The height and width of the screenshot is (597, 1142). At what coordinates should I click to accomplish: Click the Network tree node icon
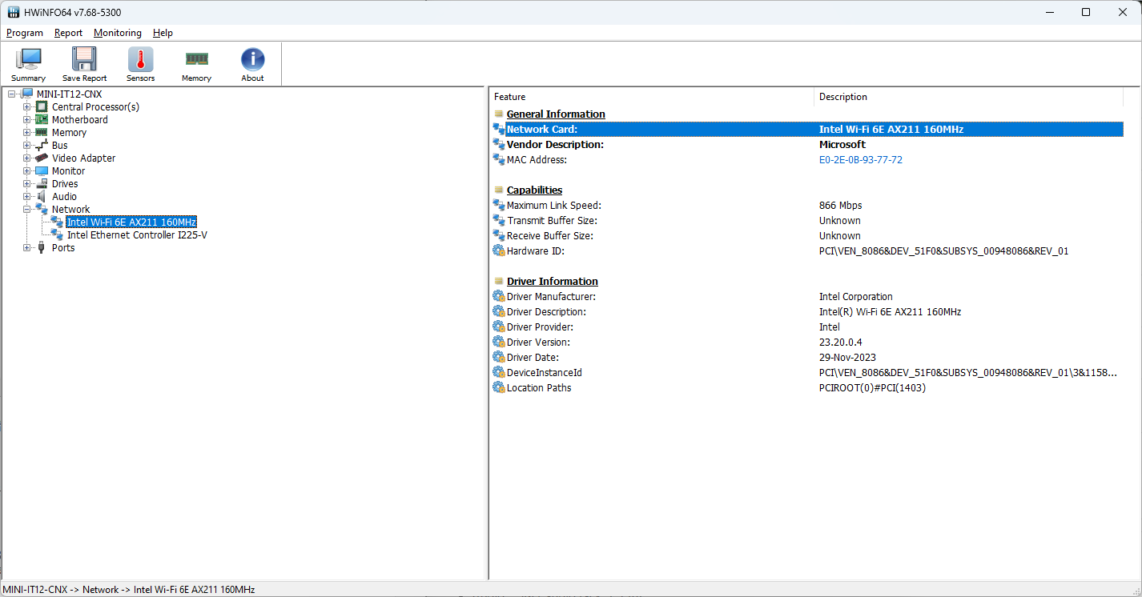pyautogui.click(x=42, y=209)
